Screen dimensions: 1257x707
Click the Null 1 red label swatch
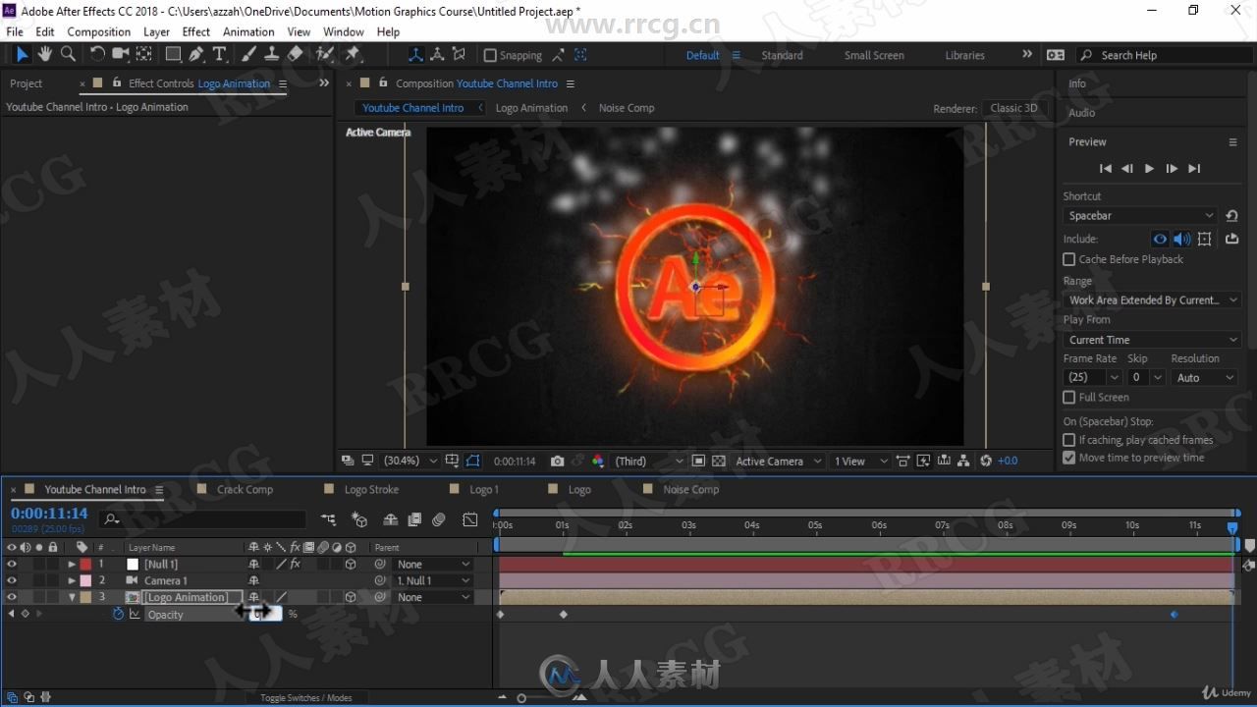[85, 565]
